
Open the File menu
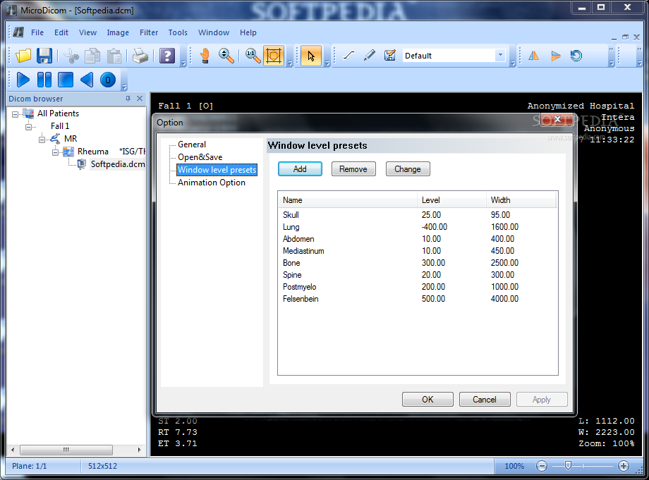tap(37, 32)
